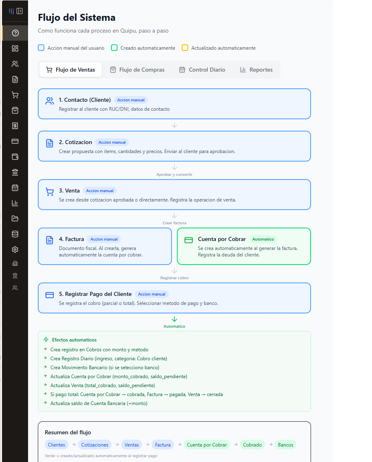Open the contacts people icon in sidebar
372x462 pixels.
(x=15, y=64)
